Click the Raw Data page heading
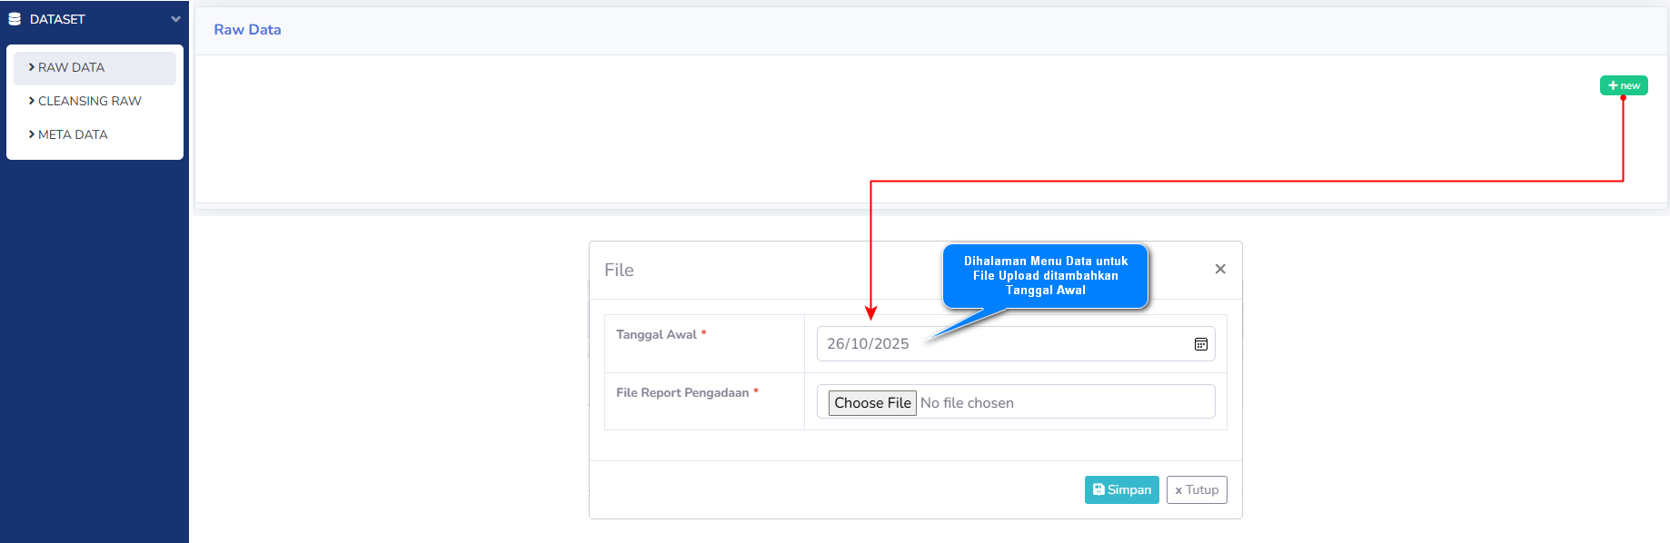 click(x=247, y=30)
